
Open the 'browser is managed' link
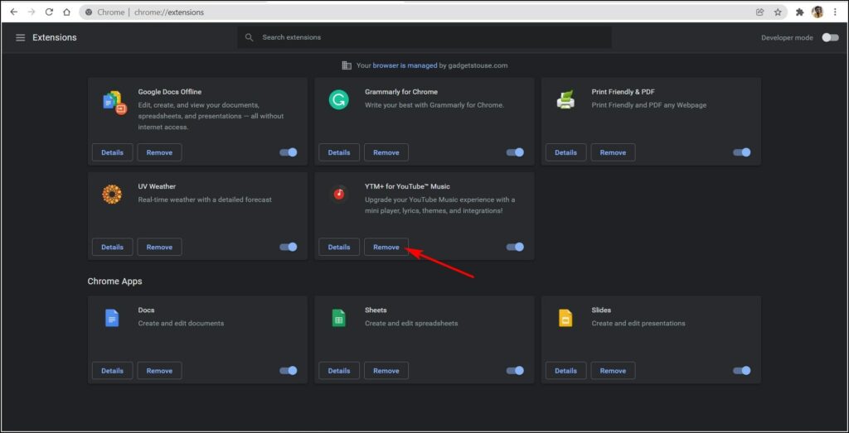(x=405, y=65)
